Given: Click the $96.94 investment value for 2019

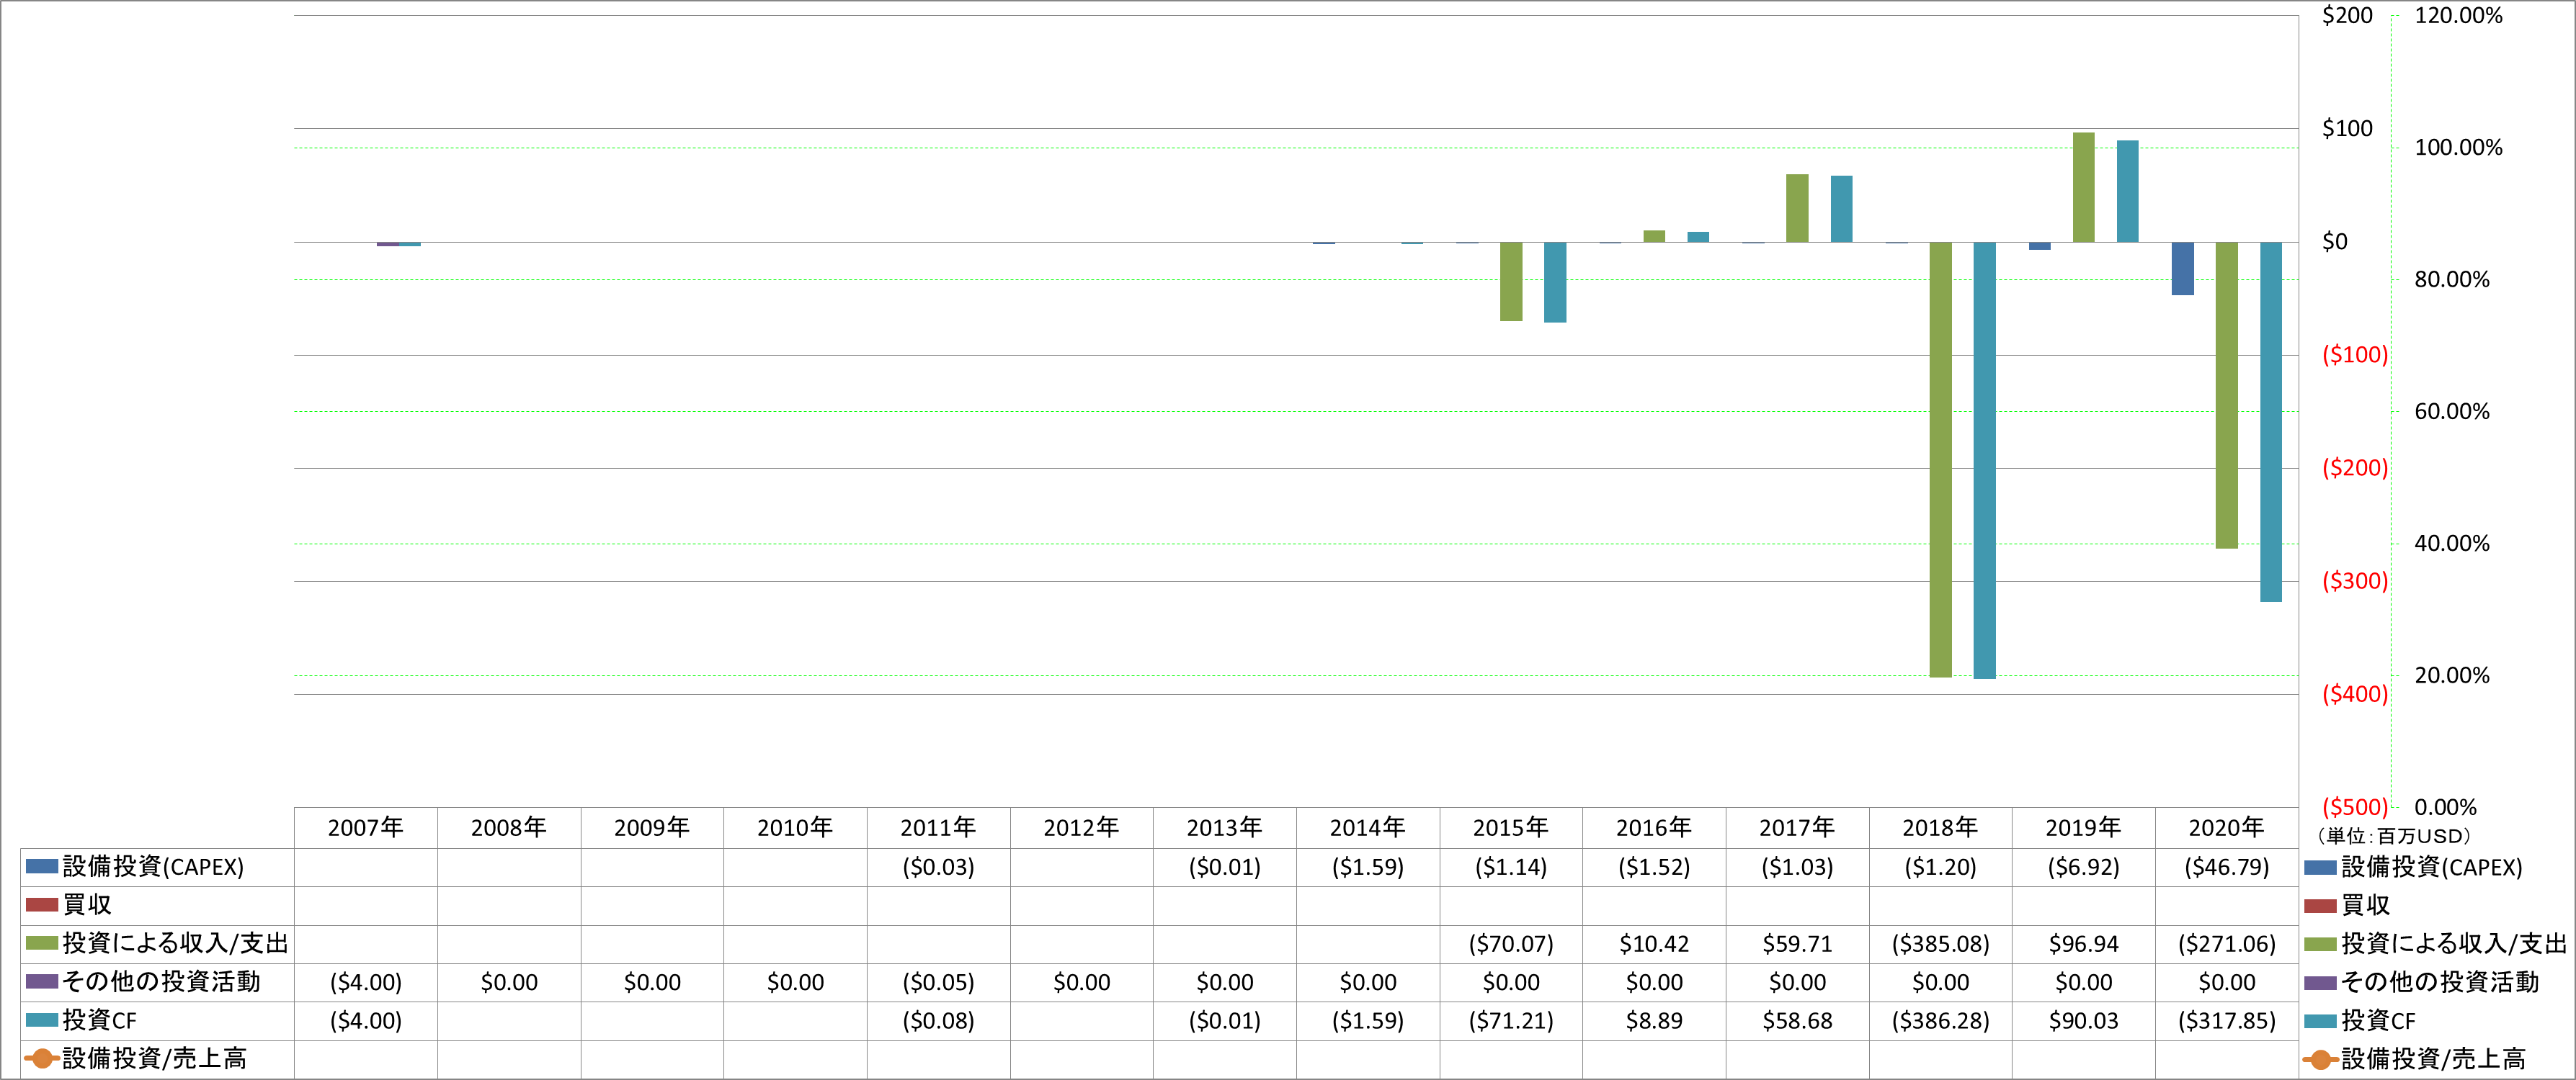Looking at the screenshot, I should click(x=2084, y=944).
